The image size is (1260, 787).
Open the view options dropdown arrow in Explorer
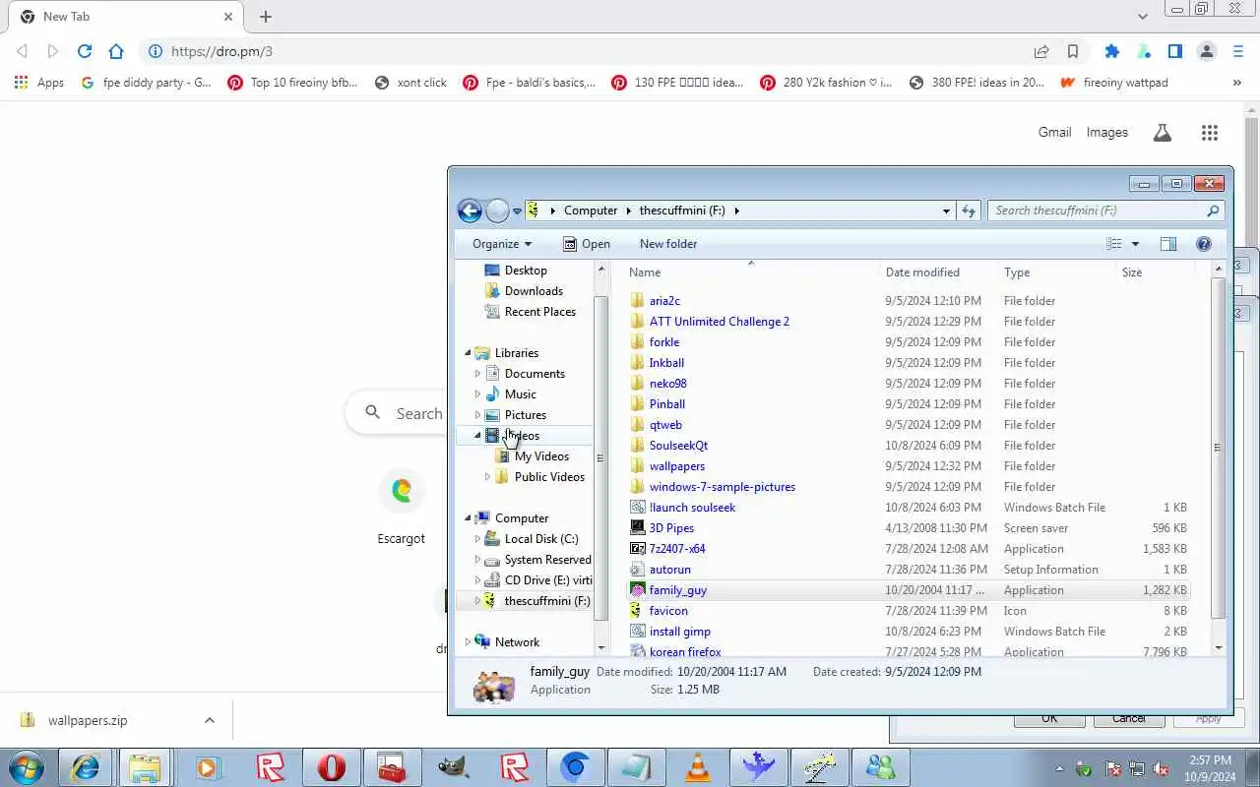(1135, 244)
